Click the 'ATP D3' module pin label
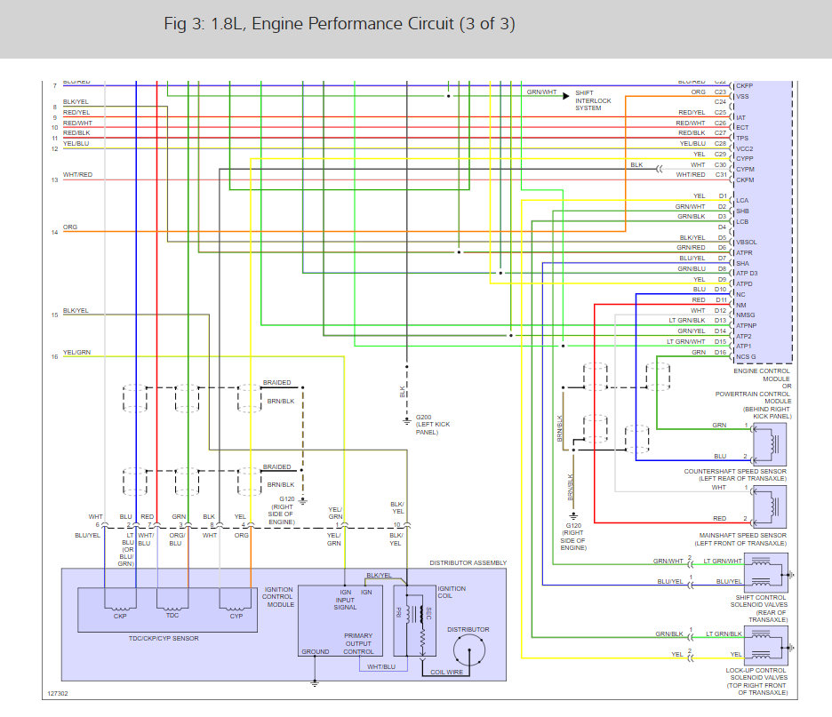 pyautogui.click(x=747, y=273)
